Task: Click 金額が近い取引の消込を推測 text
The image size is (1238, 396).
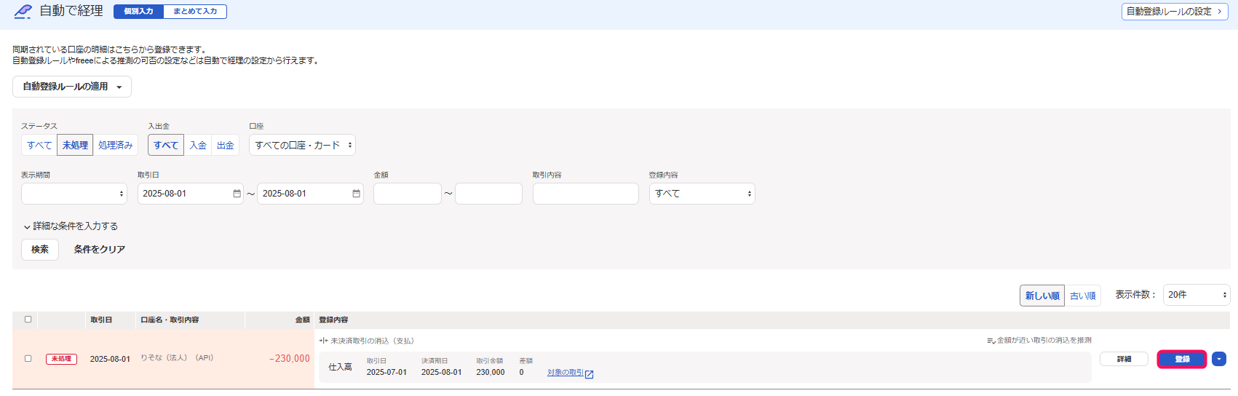Action: (x=1044, y=341)
